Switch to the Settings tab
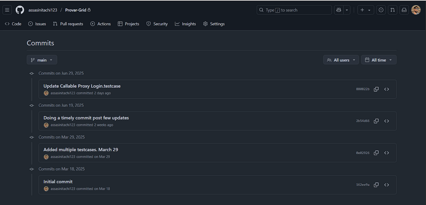The image size is (426, 205). [214, 24]
